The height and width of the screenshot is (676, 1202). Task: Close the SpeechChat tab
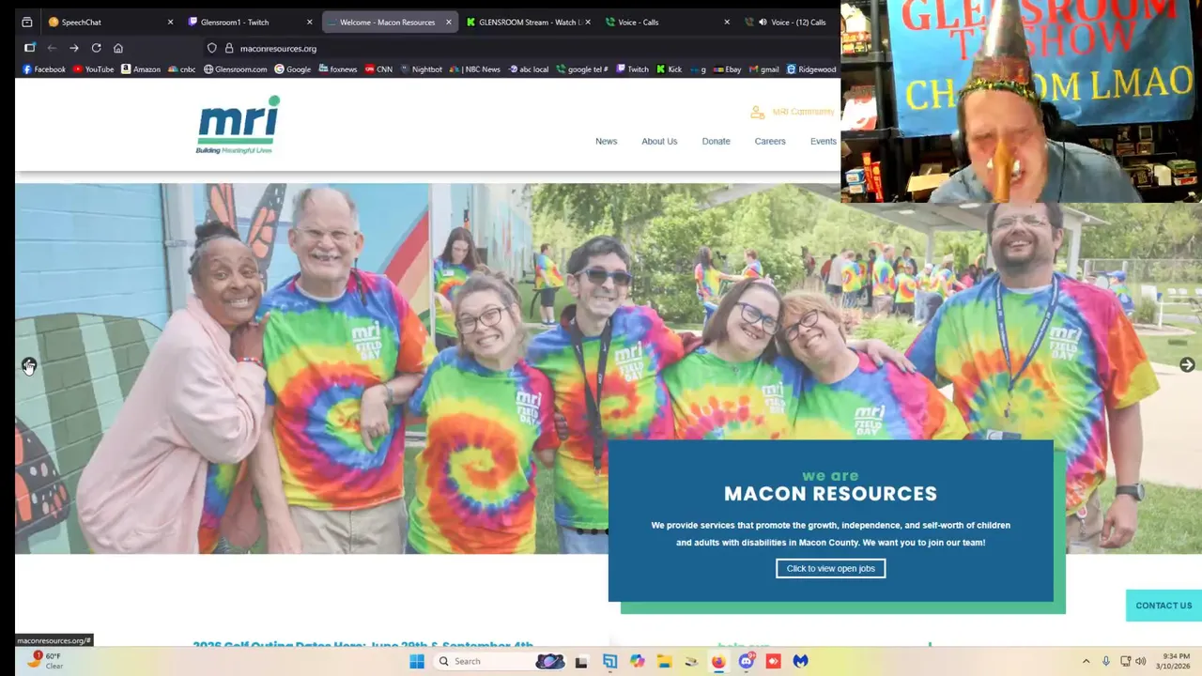click(170, 22)
